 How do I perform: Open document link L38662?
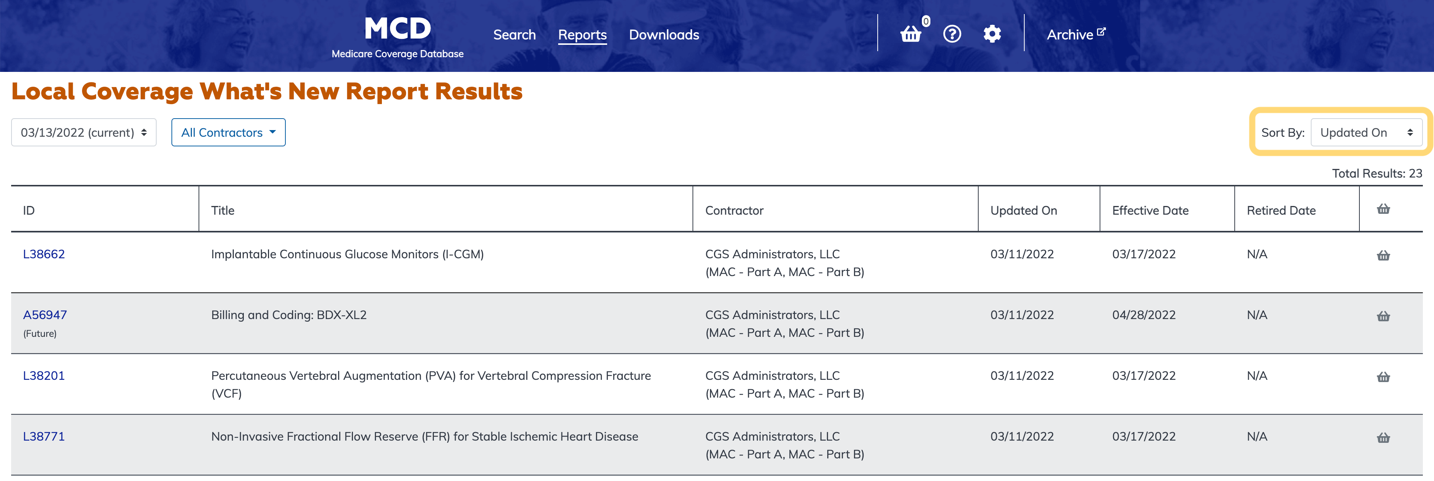pyautogui.click(x=43, y=254)
